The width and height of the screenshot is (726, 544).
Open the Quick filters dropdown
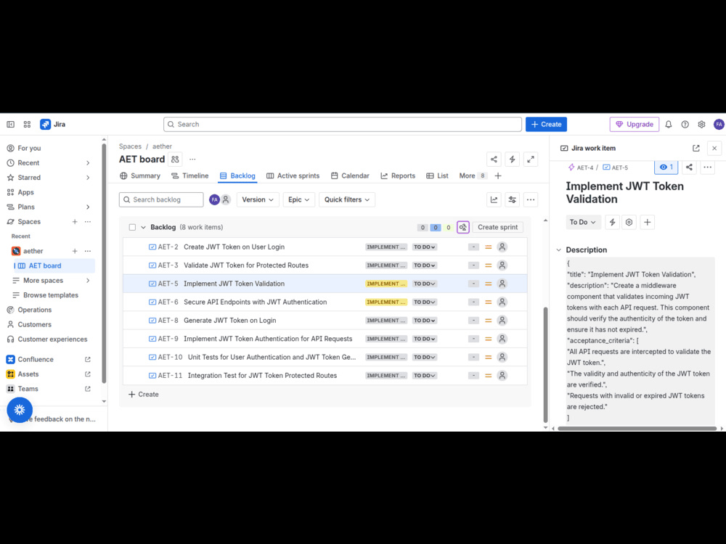(x=347, y=200)
